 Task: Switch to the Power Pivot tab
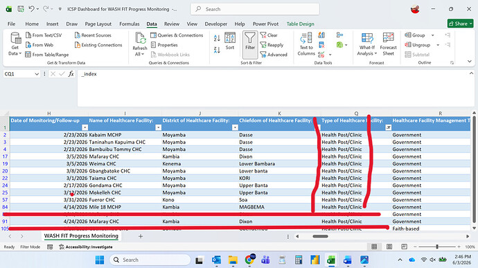point(265,24)
